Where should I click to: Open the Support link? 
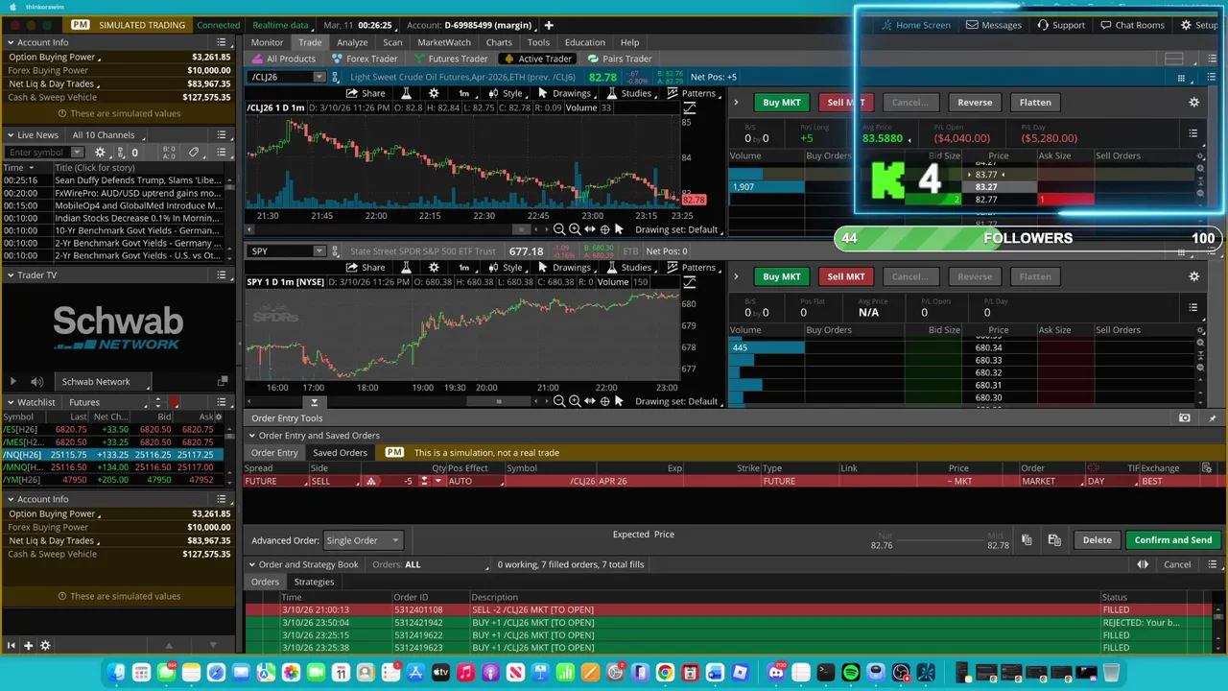pos(1061,25)
